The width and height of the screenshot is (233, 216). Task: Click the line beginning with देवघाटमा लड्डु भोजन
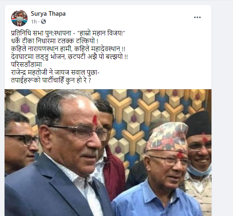(x=70, y=57)
